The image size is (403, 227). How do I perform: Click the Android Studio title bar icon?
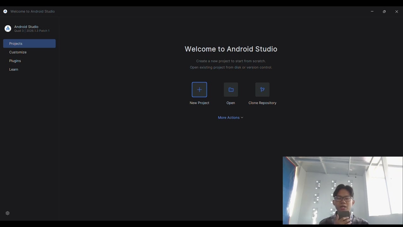coord(5,11)
